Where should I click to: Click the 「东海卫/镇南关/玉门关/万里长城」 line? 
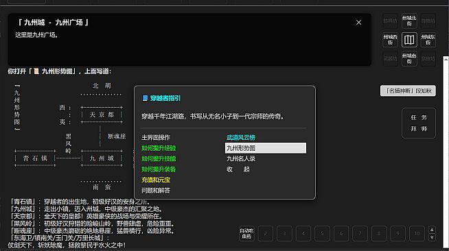(x=60, y=238)
